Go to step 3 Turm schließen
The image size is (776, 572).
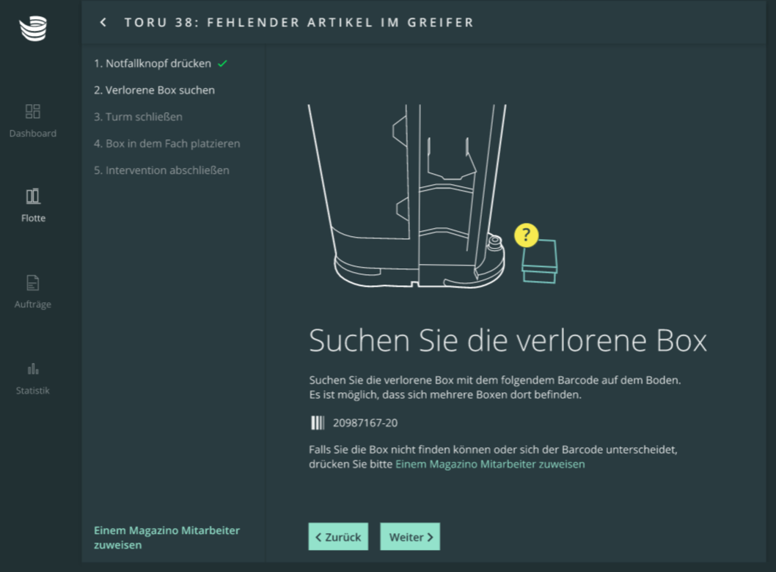(138, 117)
